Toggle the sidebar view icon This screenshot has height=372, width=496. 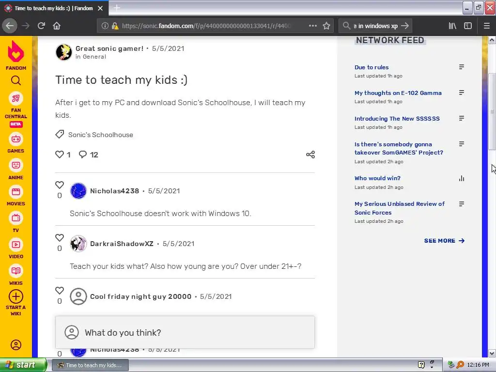[x=468, y=26]
